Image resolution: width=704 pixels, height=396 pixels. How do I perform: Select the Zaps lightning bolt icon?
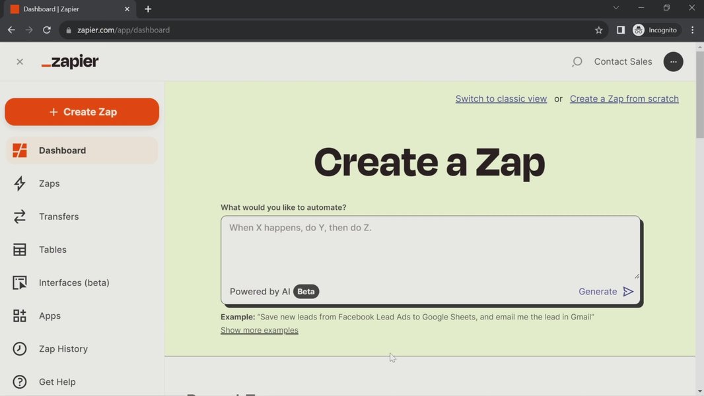coord(20,183)
